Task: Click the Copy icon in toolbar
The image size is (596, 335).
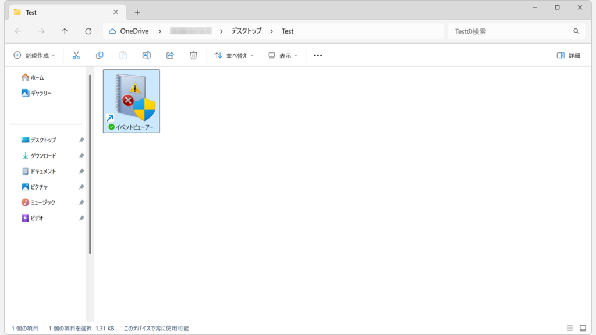Action: [x=100, y=55]
